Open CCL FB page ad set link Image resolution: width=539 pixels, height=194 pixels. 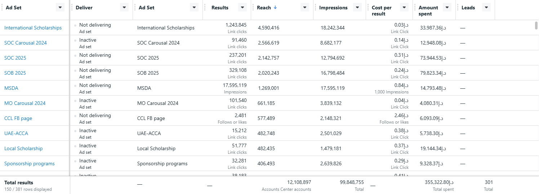18,118
